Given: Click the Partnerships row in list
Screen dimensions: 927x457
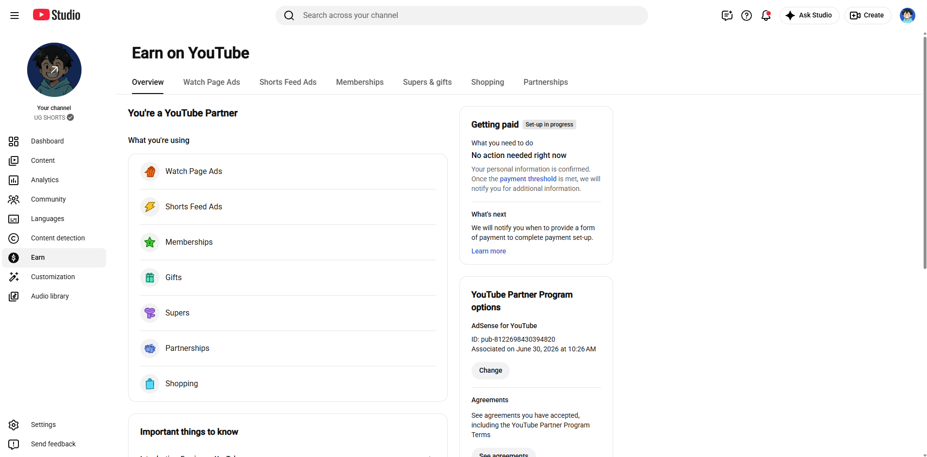Looking at the screenshot, I should pyautogui.click(x=288, y=348).
